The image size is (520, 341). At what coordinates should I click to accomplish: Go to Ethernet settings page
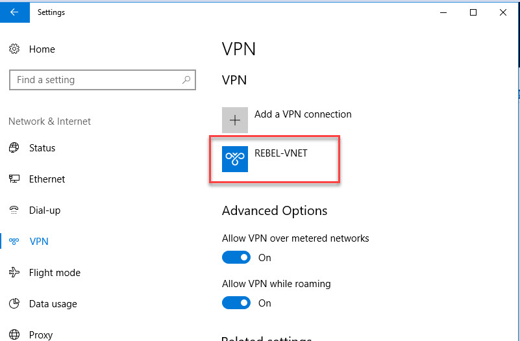click(x=47, y=179)
